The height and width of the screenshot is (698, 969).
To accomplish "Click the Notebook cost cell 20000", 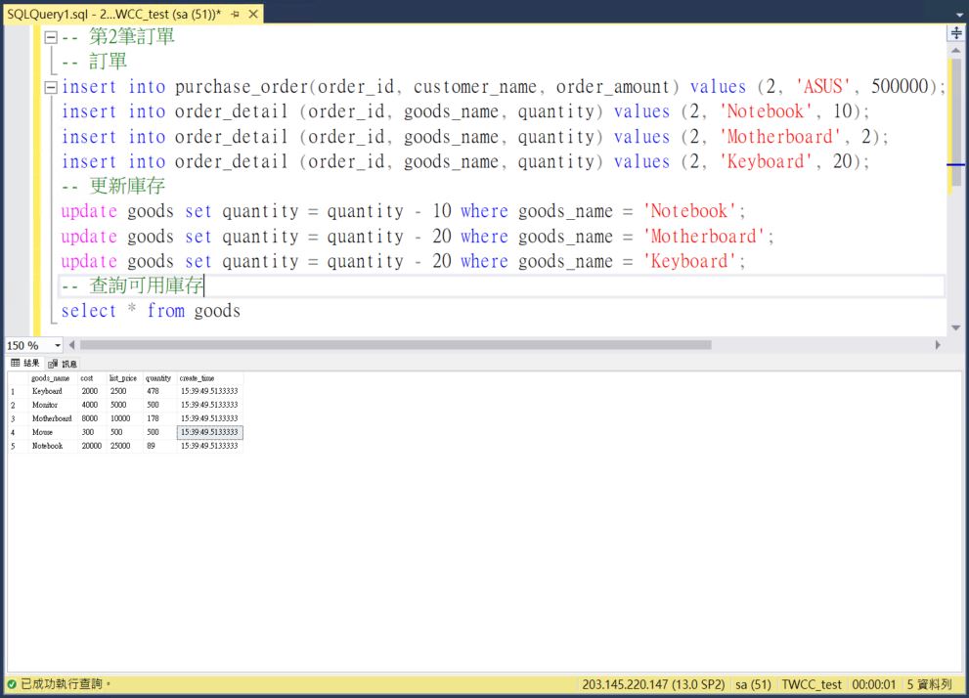I will pyautogui.click(x=92, y=446).
